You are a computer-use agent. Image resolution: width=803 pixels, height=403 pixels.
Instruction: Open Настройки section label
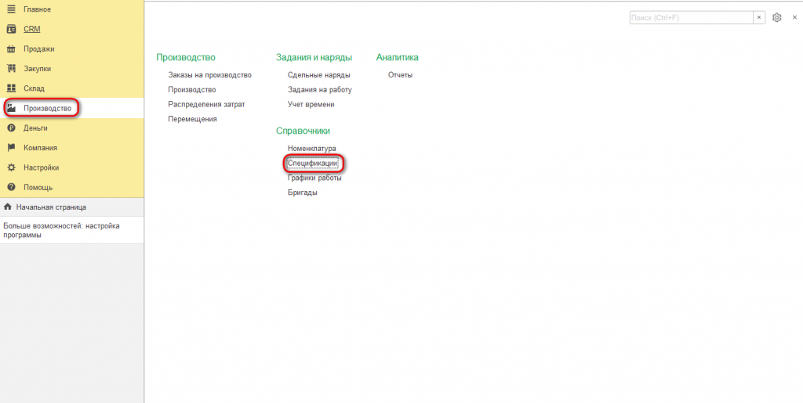41,167
